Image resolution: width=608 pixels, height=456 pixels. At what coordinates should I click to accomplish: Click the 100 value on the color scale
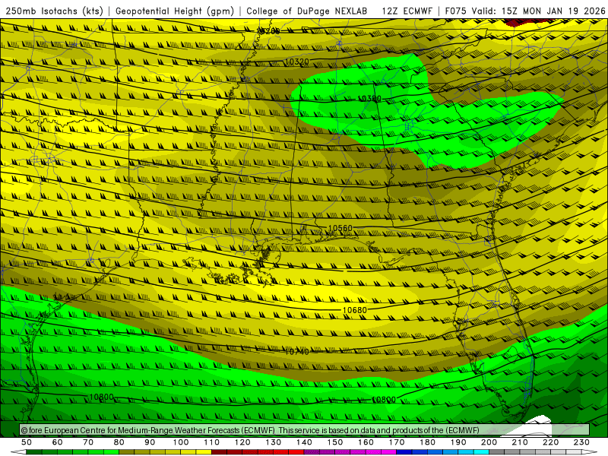(181, 442)
